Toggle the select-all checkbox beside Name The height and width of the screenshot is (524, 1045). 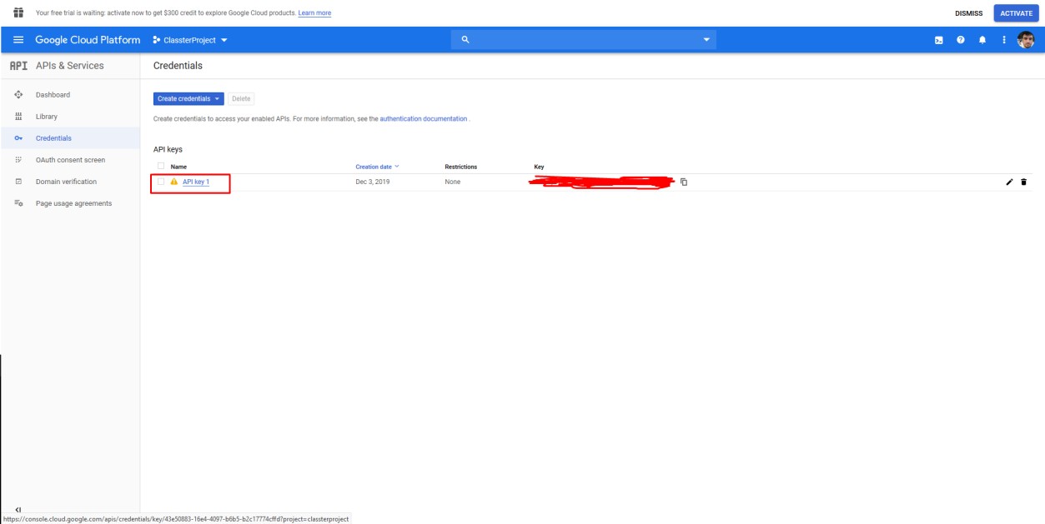click(161, 167)
